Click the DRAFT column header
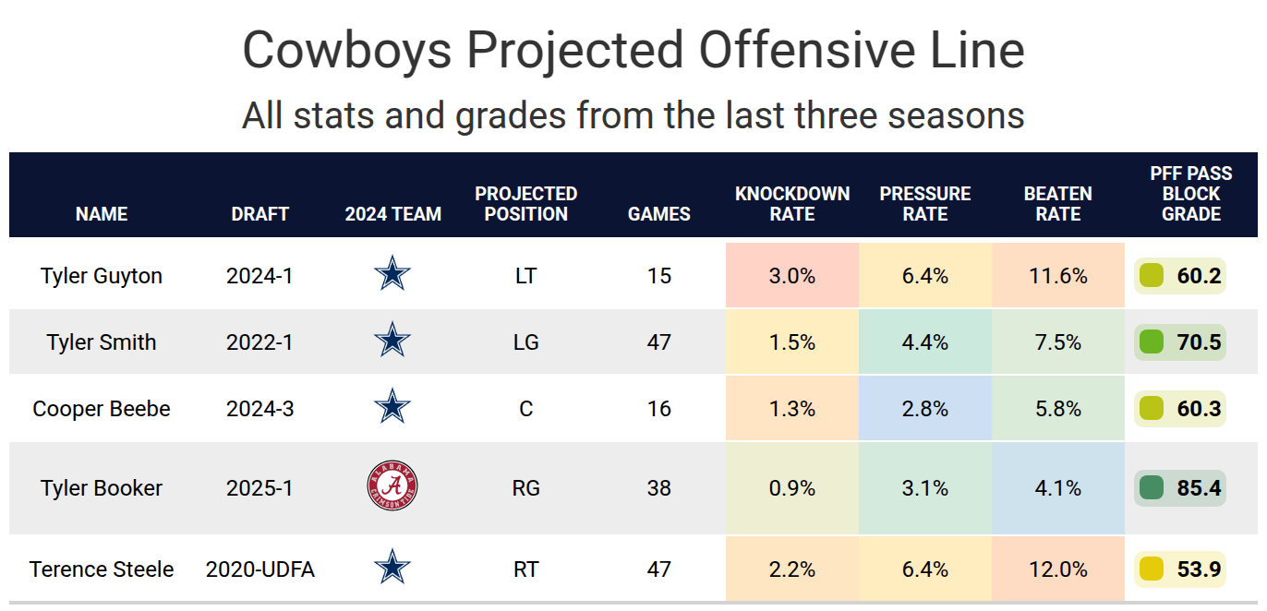1267x611 pixels. pyautogui.click(x=260, y=214)
